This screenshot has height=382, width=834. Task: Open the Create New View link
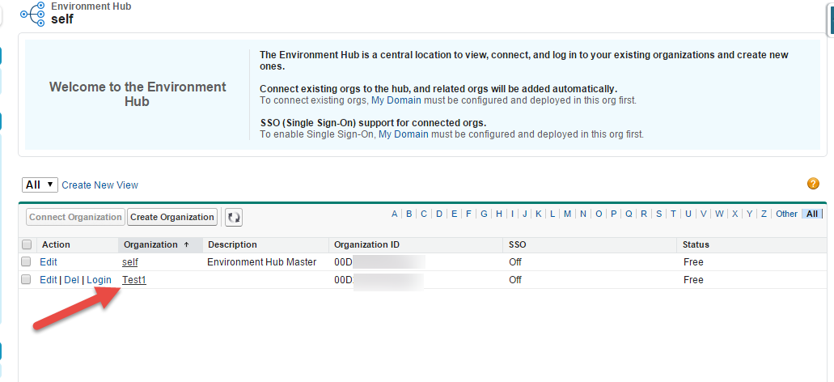pos(99,185)
